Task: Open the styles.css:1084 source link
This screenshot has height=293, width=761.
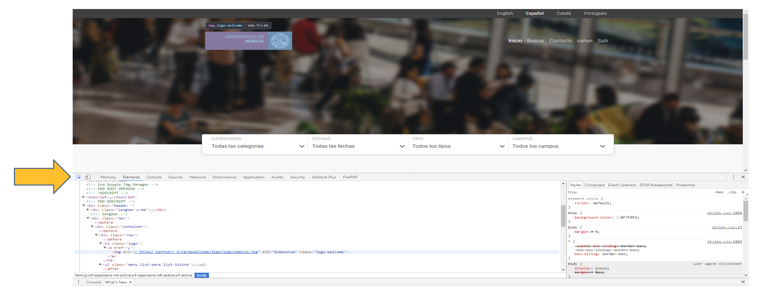Action: tap(724, 213)
